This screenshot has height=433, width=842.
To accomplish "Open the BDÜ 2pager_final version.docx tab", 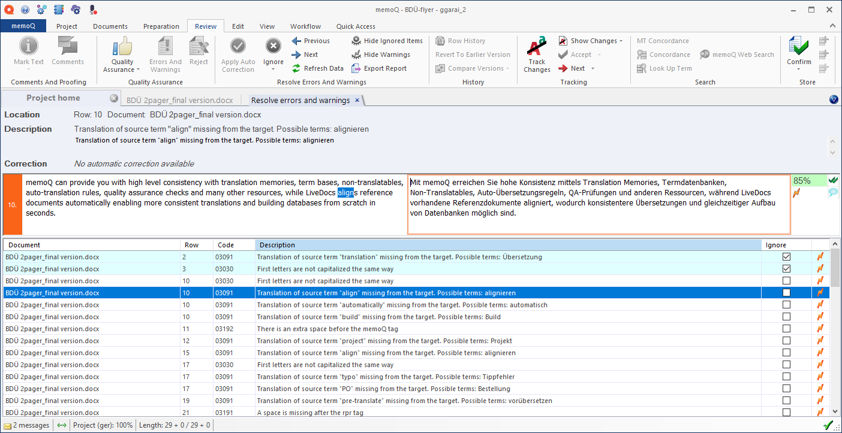I will [181, 100].
